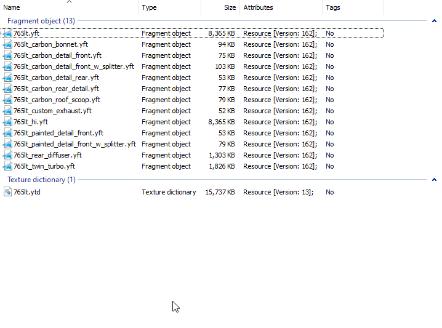
Task: Select file name 765lt_carbon_bonnet.yft
Action: point(50,44)
